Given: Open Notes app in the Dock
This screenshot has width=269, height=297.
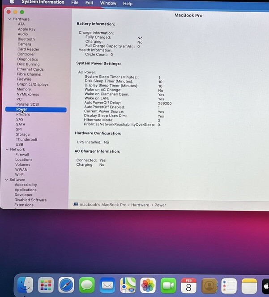Looking at the screenshot, I should (249, 286).
